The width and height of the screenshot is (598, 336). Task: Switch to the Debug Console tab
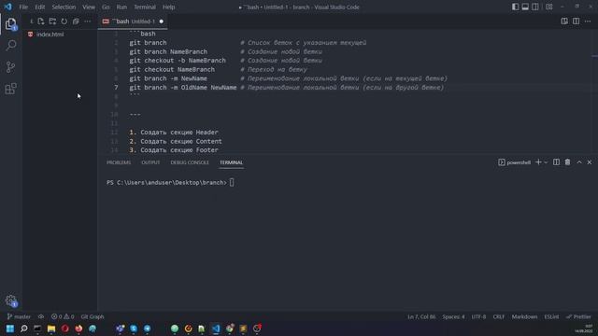(x=190, y=162)
